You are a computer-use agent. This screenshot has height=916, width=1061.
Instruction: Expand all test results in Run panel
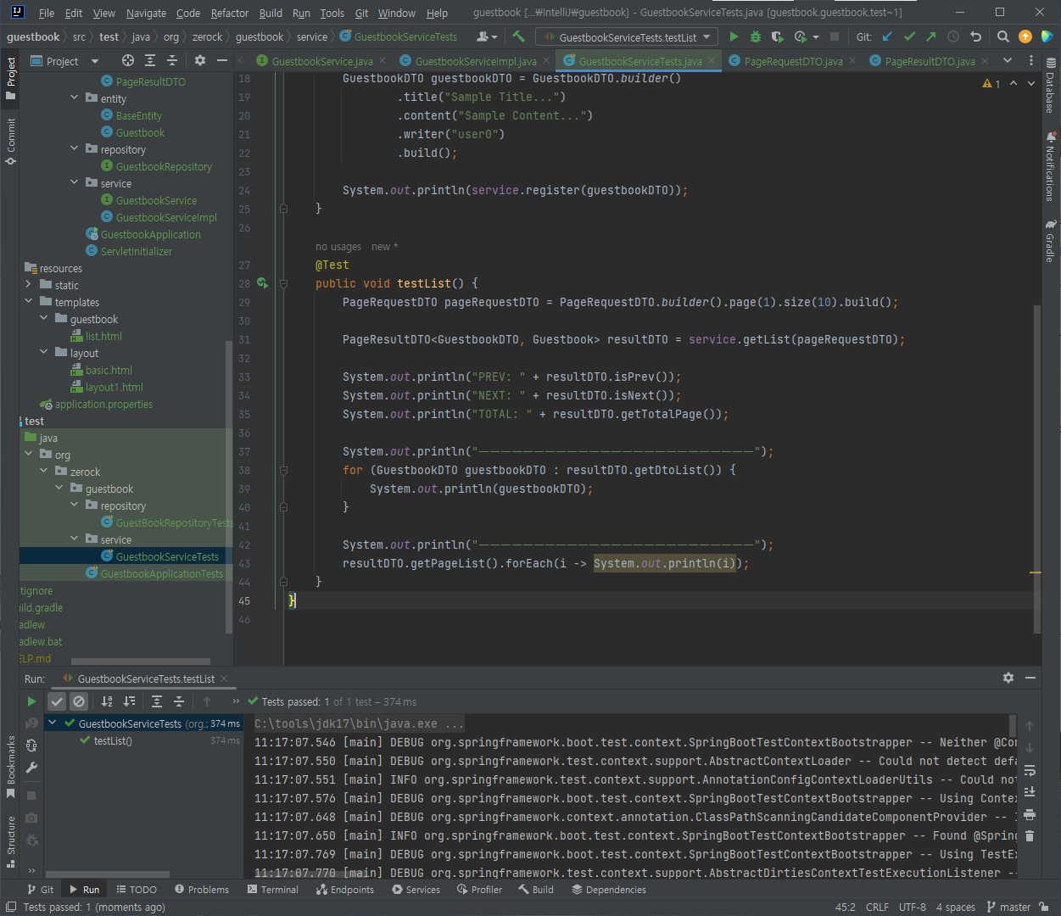tap(157, 701)
